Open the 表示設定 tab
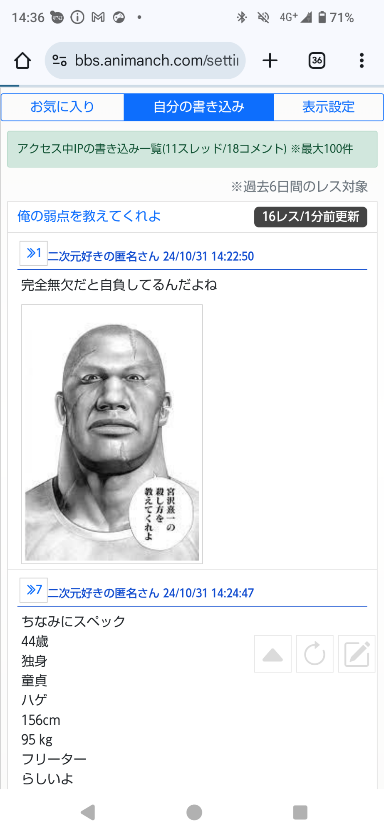This screenshot has height=834, width=384. (x=328, y=107)
